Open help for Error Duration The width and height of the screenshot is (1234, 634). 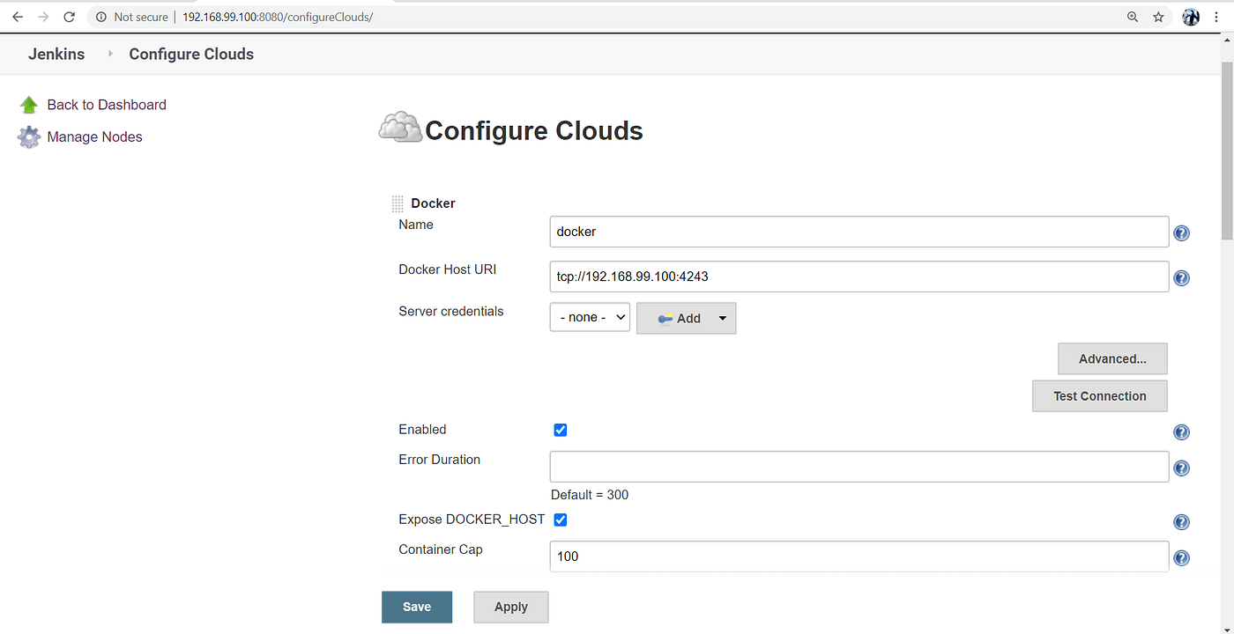pyautogui.click(x=1182, y=468)
